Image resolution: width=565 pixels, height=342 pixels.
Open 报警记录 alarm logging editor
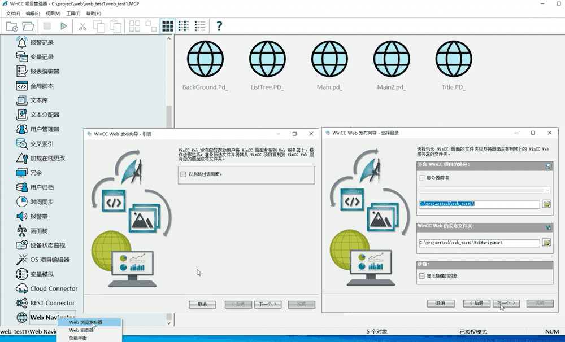click(42, 42)
